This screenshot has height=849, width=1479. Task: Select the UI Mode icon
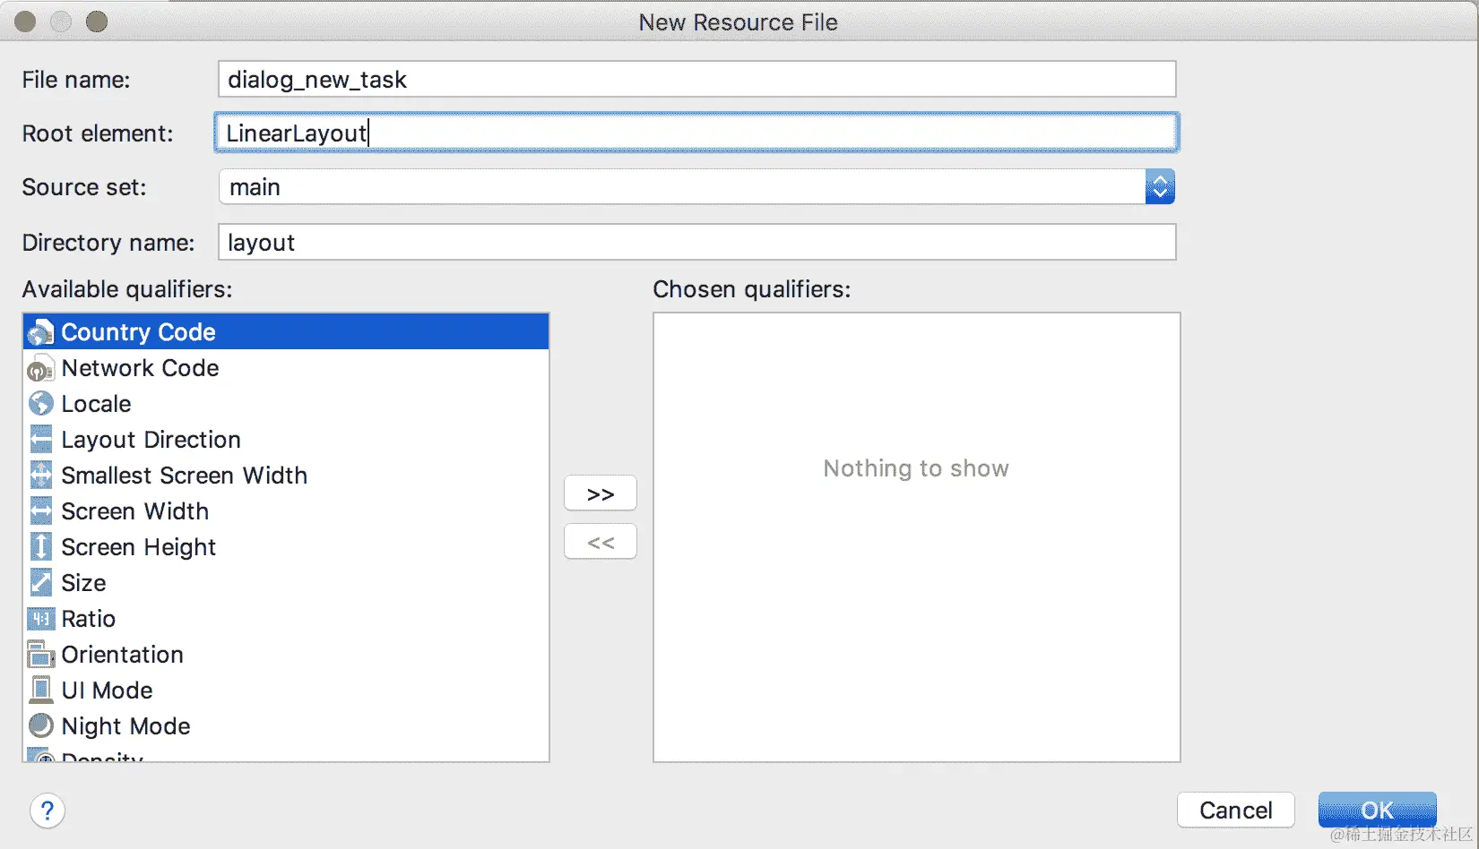(40, 690)
